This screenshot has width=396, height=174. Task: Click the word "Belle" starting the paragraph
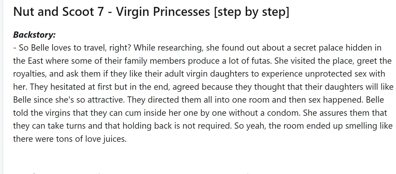(41, 48)
